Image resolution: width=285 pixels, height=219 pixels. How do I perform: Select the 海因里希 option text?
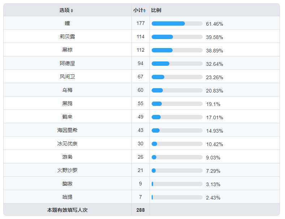point(67,130)
